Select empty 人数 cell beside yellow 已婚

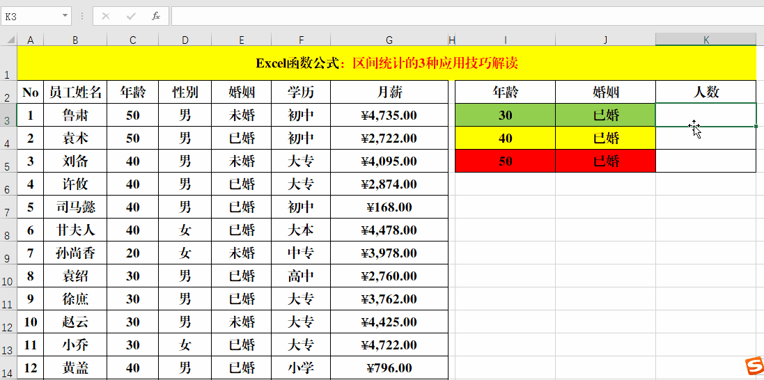[x=706, y=138]
